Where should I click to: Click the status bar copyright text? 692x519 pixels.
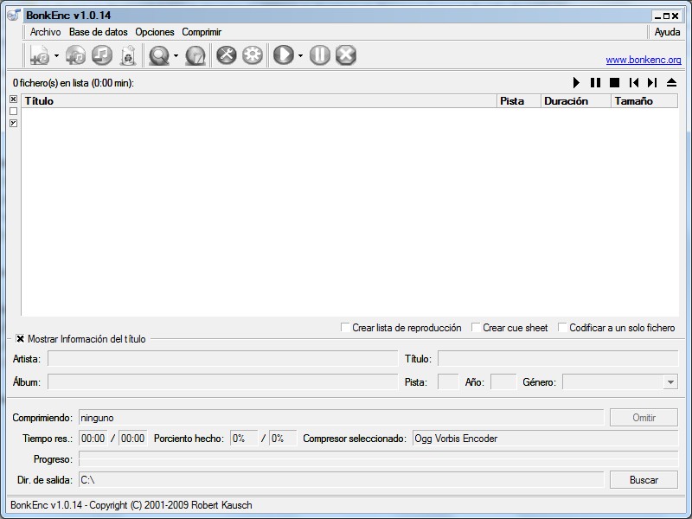(131, 505)
